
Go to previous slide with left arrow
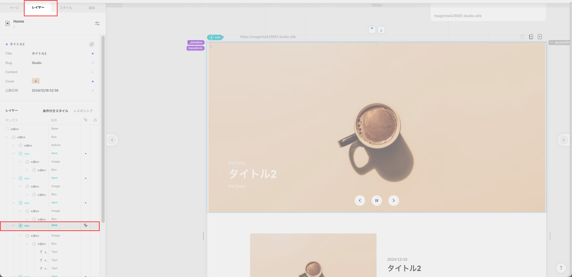coord(360,200)
